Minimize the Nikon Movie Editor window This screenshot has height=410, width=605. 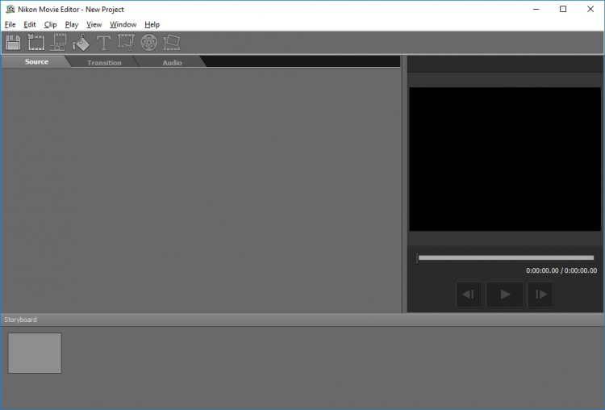536,9
